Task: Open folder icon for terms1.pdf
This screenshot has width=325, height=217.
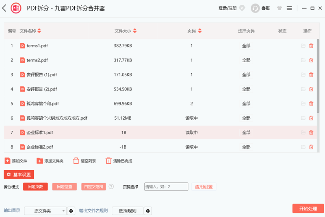Action: 303,46
